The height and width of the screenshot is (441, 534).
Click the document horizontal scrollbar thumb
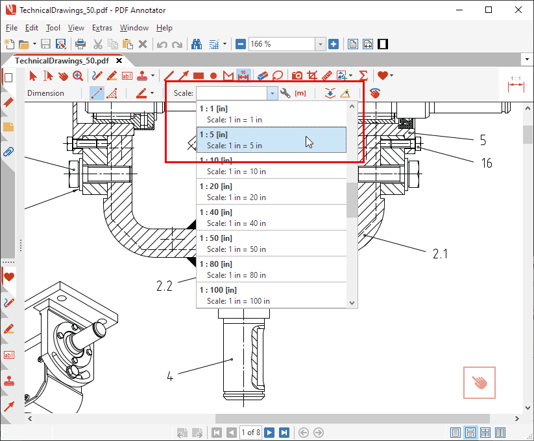[x=352, y=419]
